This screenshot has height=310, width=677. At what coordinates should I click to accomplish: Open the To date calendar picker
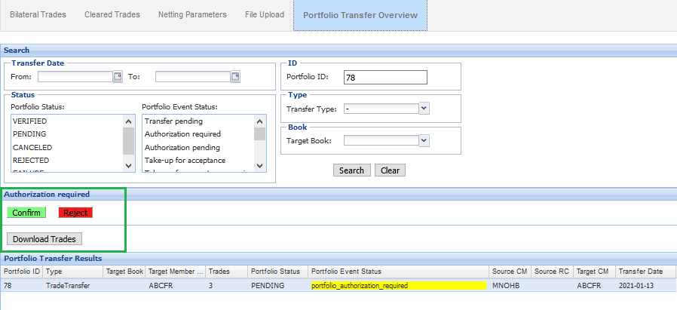(235, 76)
